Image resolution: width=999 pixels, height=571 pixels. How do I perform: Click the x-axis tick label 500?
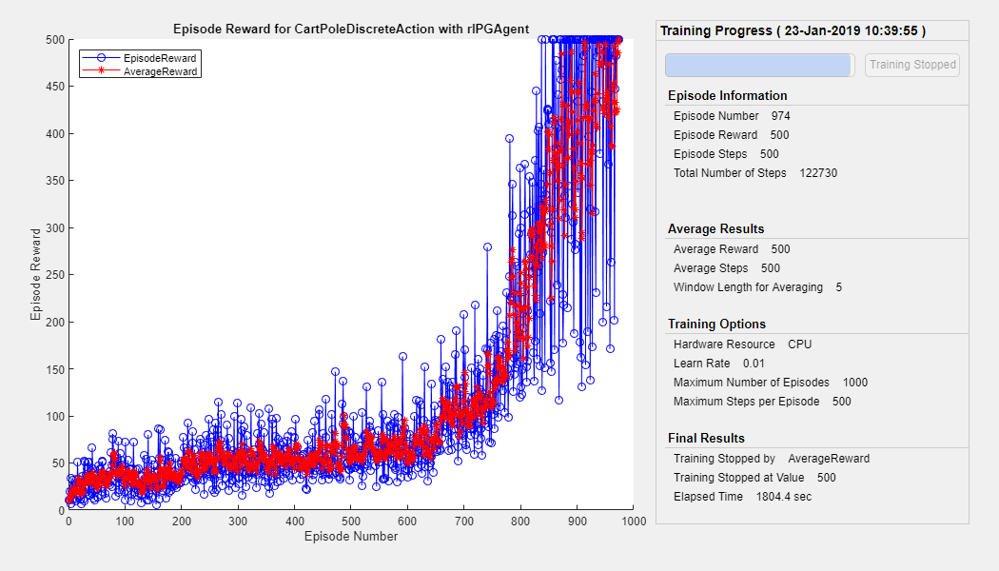[351, 522]
